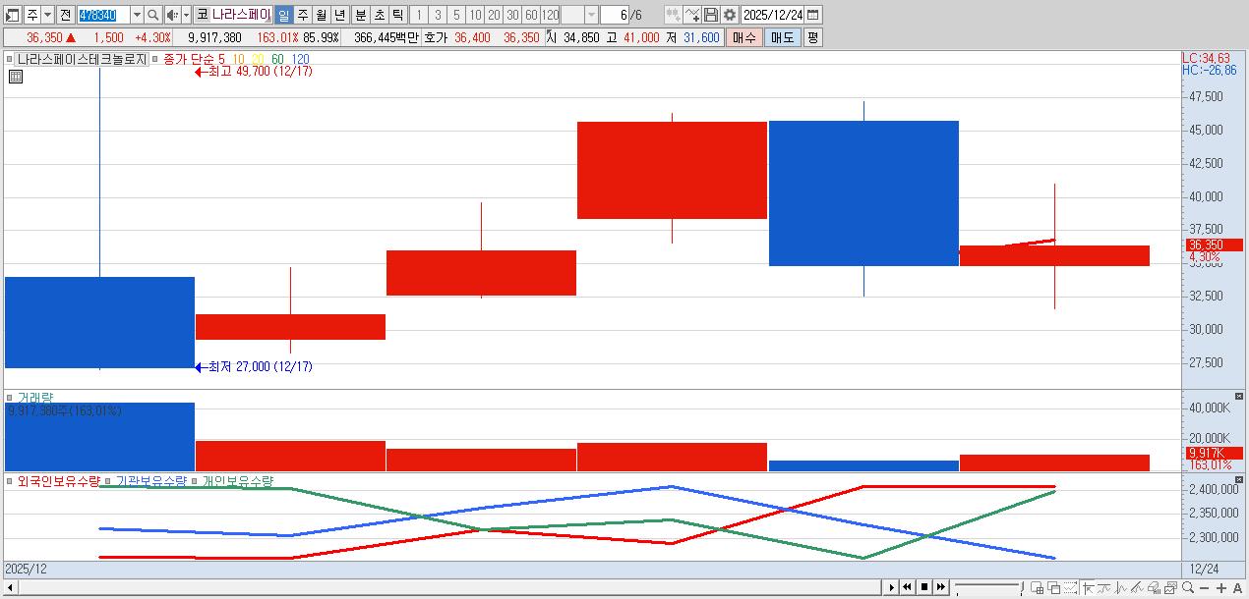The image size is (1249, 599).
Task: Click the replay speed slider
Action: coord(988,587)
